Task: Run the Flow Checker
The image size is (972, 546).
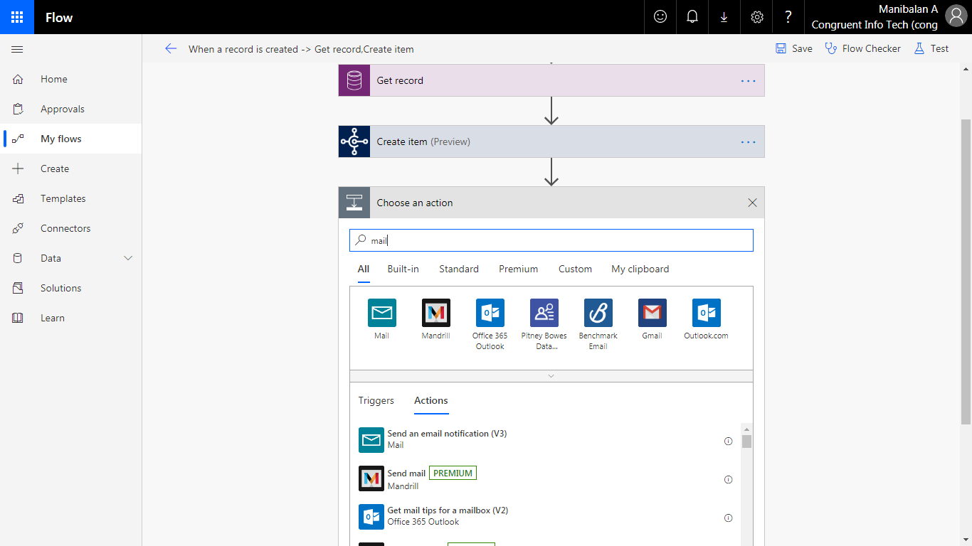Action: pos(863,48)
